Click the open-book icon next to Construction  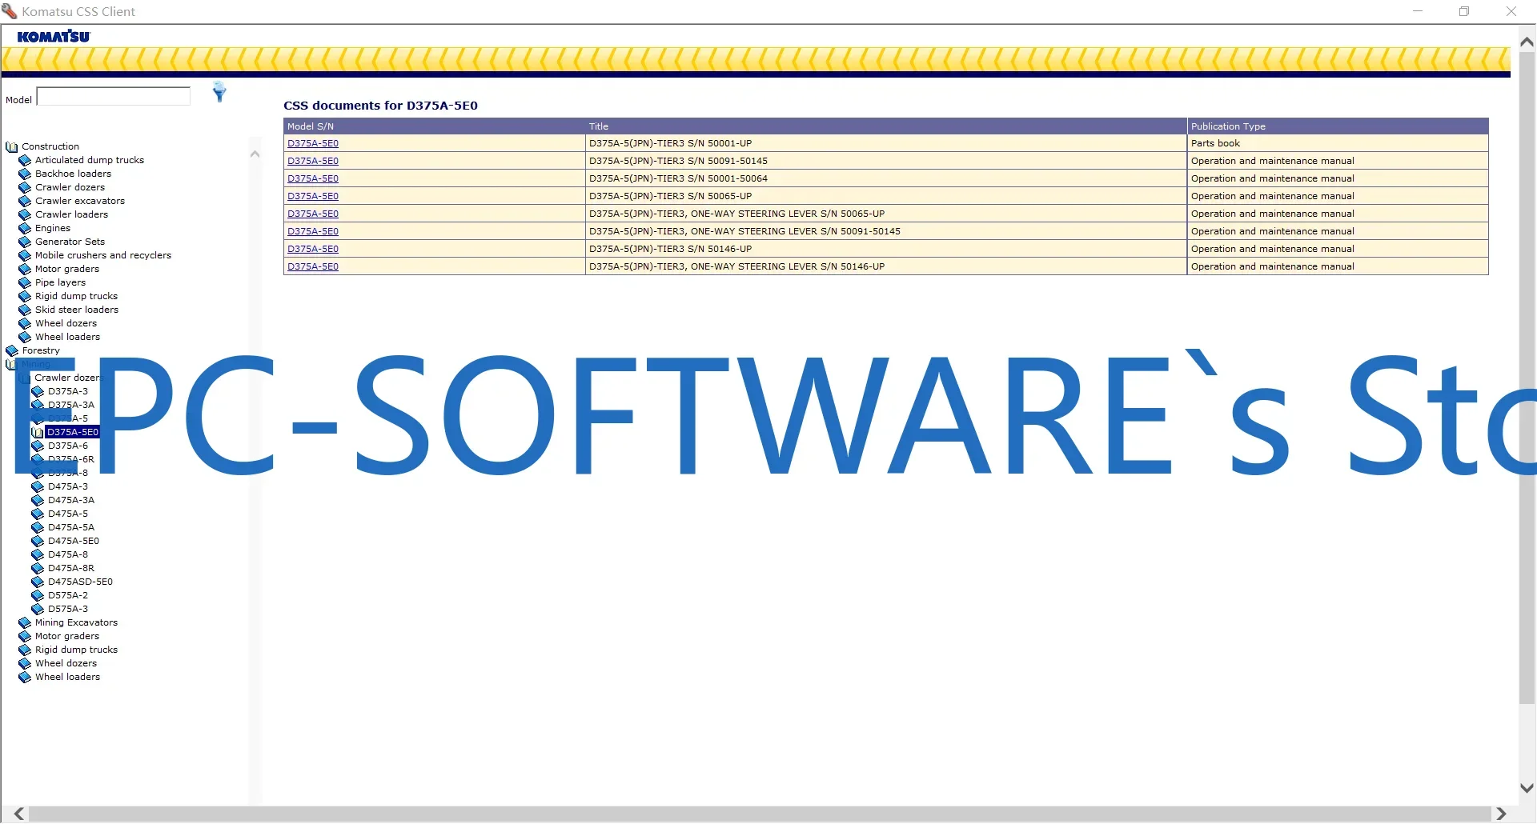click(12, 146)
